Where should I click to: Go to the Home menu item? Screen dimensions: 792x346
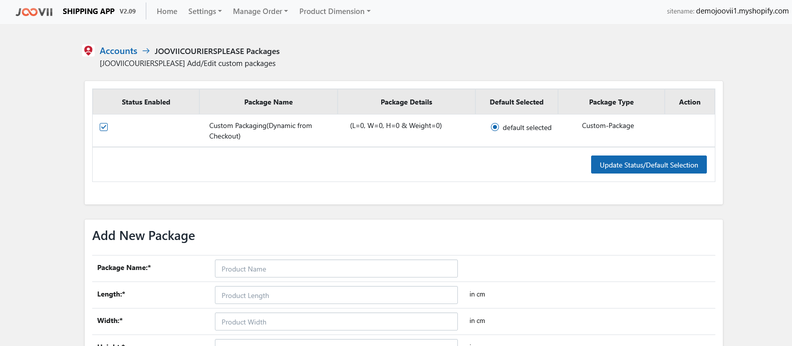point(167,11)
